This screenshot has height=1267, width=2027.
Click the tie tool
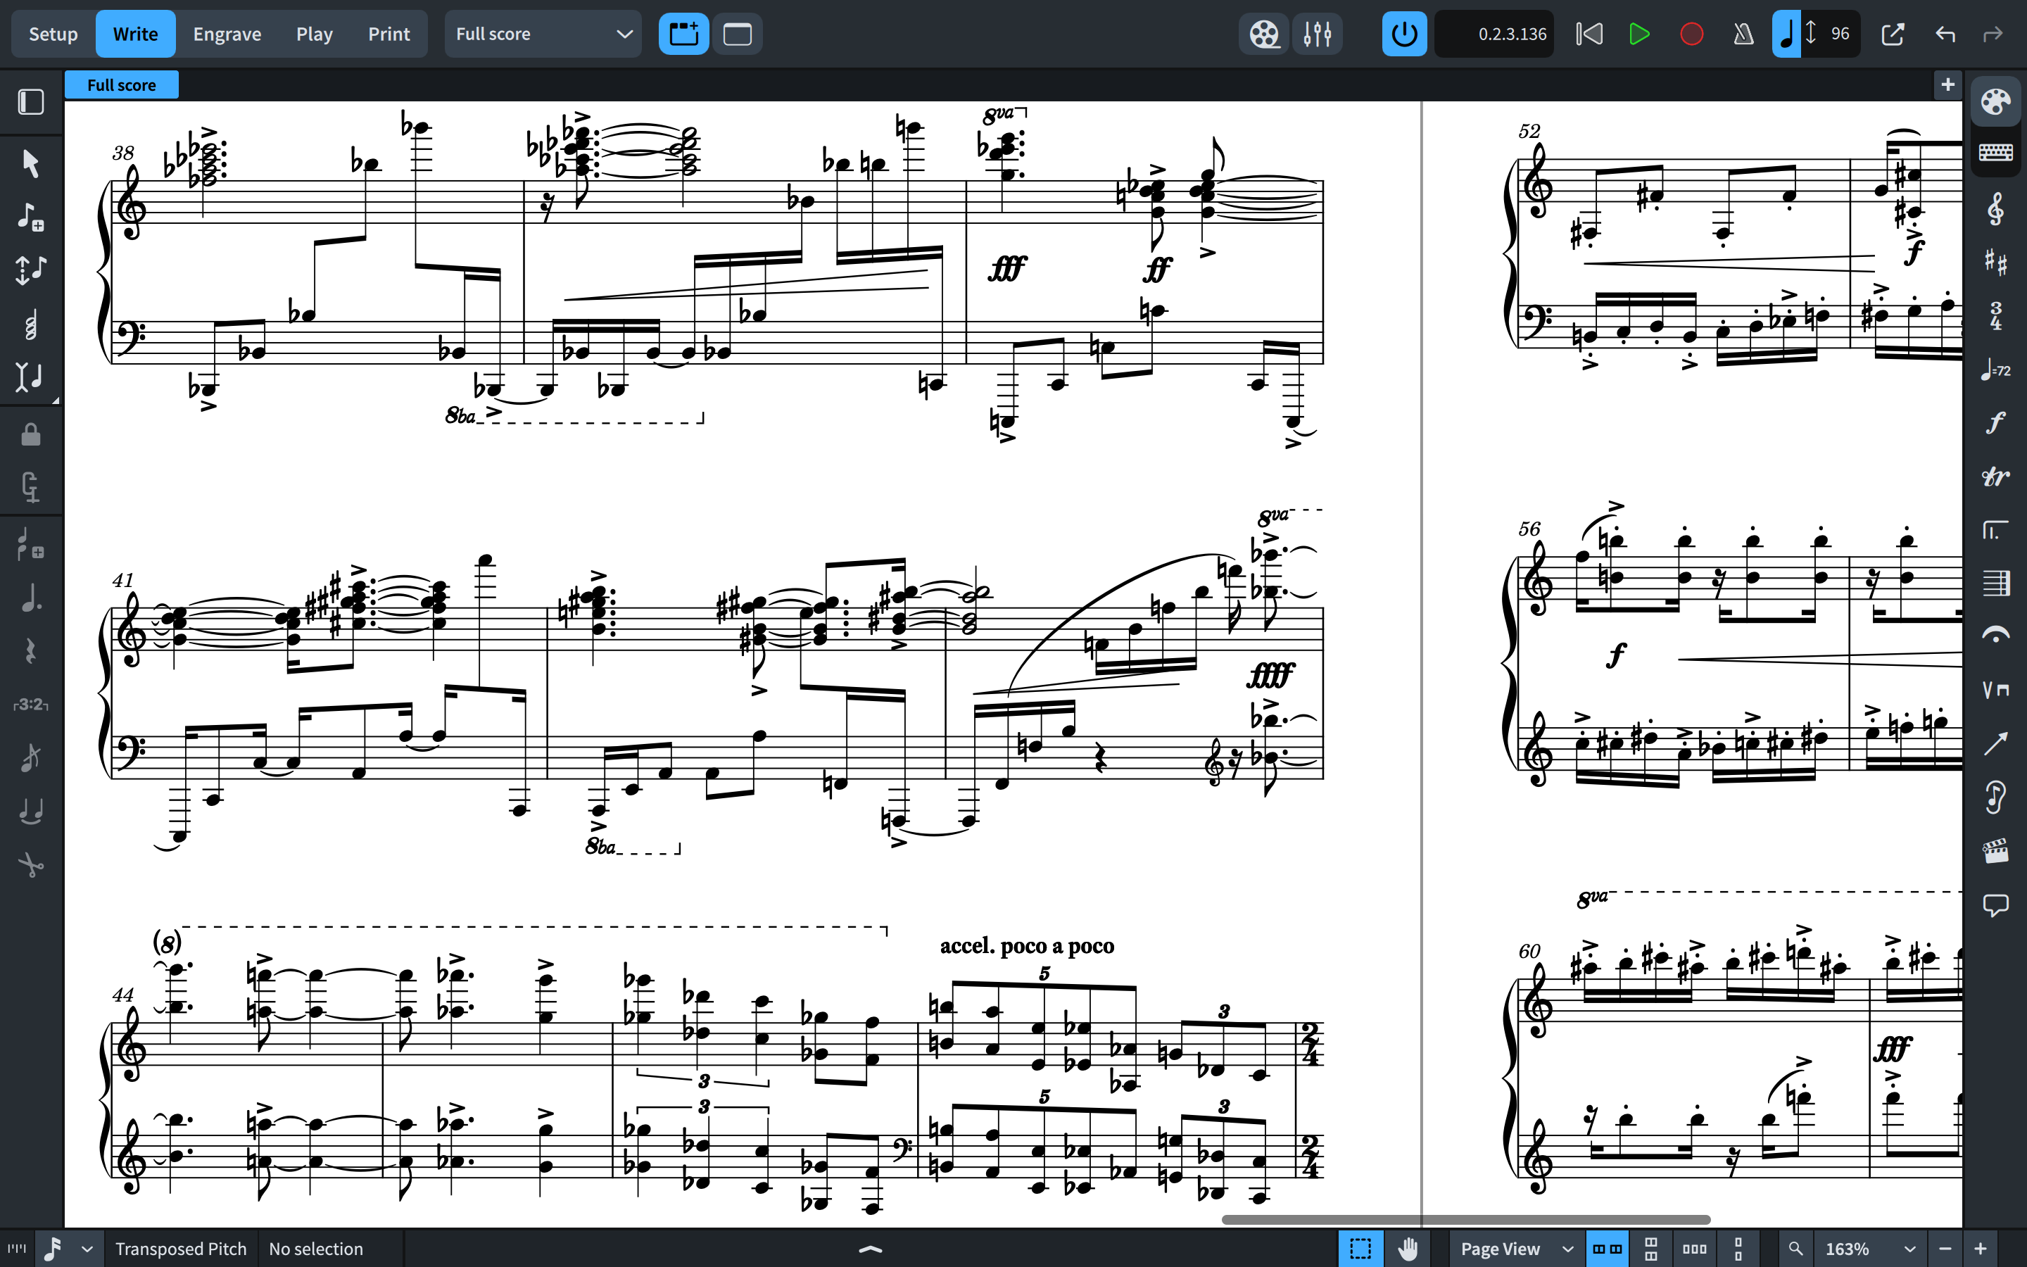tap(31, 811)
